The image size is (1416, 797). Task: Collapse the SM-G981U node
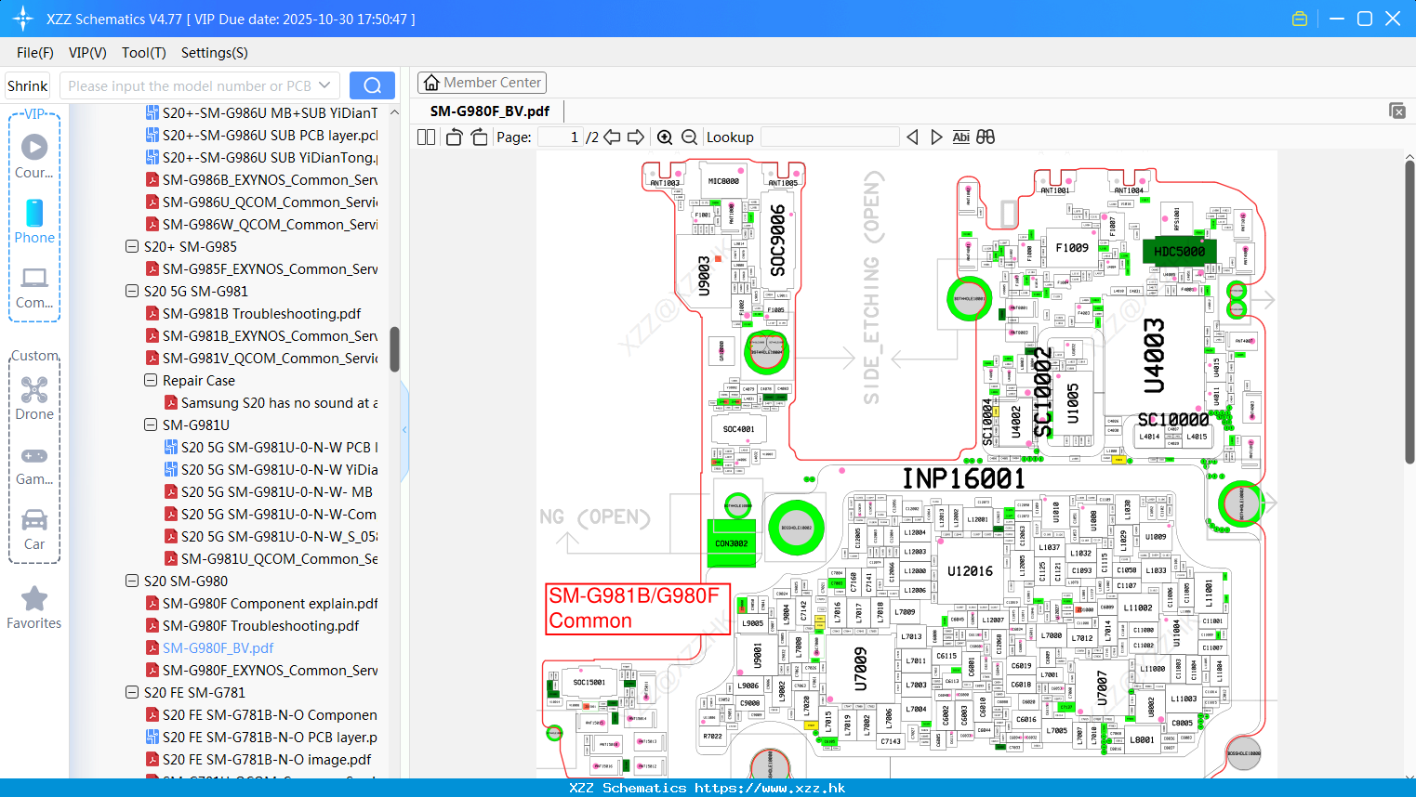[x=151, y=425]
